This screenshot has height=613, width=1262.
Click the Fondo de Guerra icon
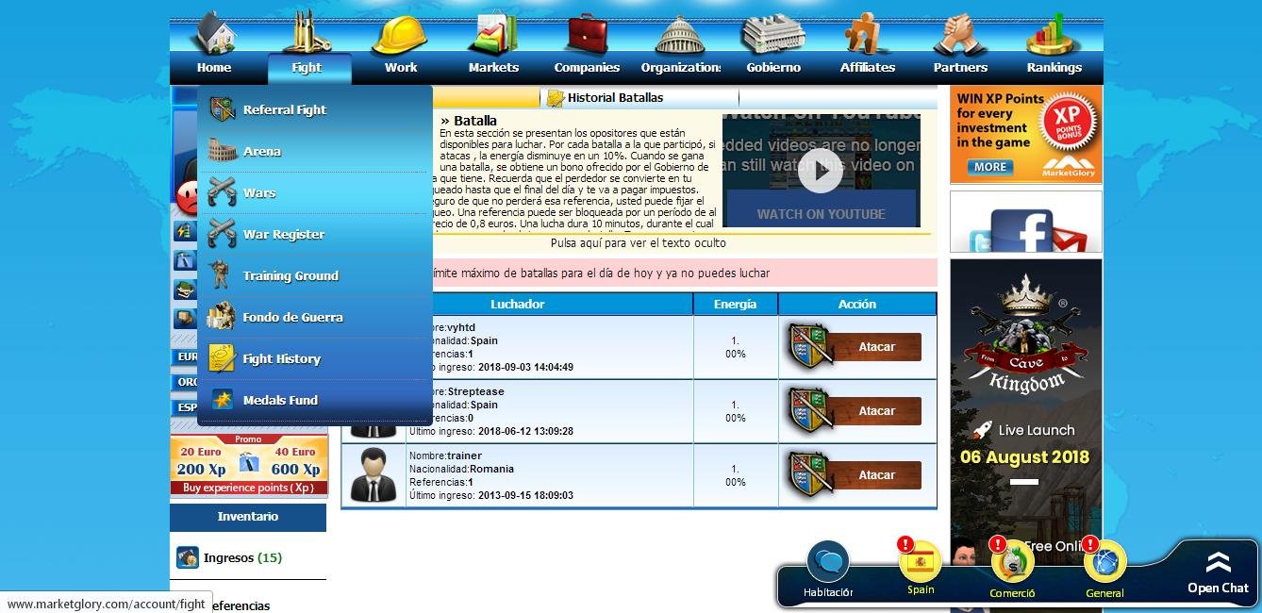coord(222,316)
